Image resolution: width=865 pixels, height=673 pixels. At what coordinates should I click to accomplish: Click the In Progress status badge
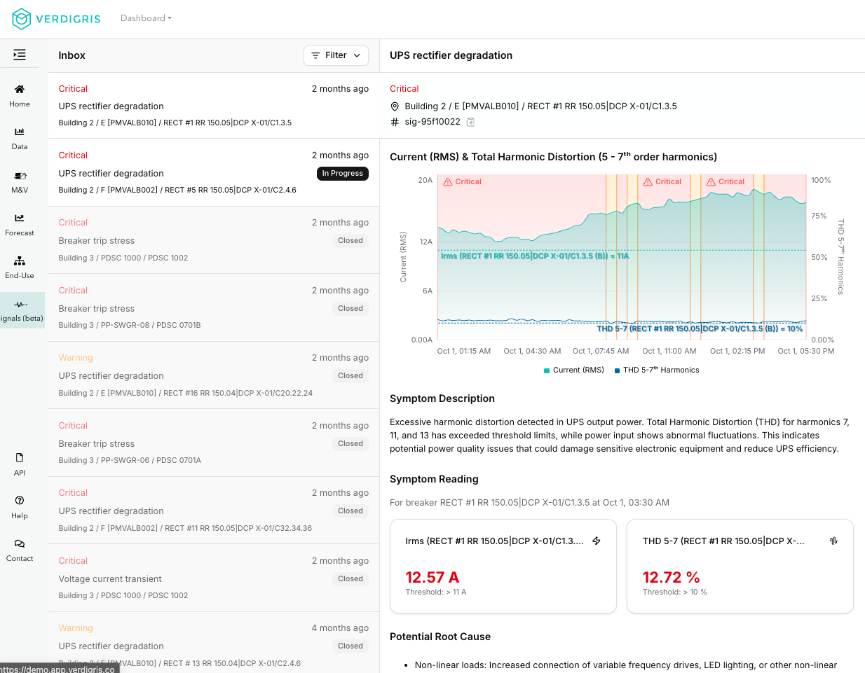pyautogui.click(x=343, y=174)
